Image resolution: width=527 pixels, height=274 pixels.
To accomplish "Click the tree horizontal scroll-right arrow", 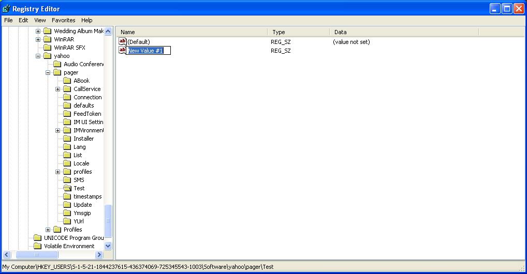I will [99, 254].
